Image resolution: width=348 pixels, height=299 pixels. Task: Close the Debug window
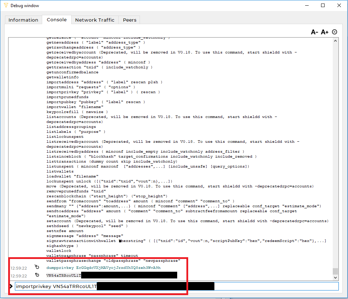(339, 6)
